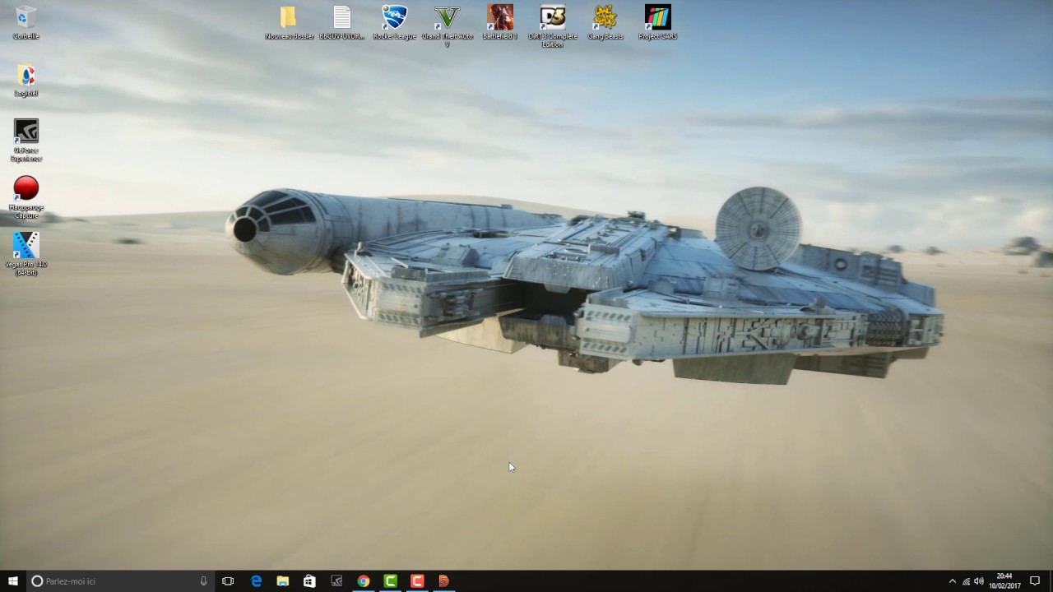Open the Windows Store from the taskbar

coord(309,581)
